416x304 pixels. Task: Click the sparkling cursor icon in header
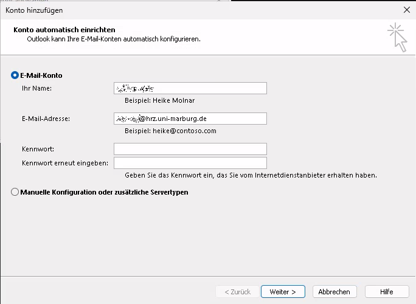click(x=397, y=36)
